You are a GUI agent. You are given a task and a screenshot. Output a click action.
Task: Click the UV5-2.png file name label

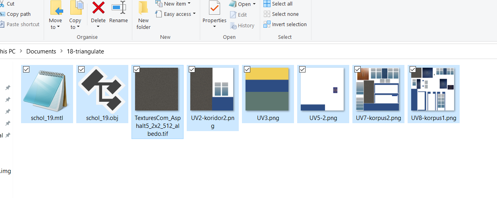[323, 118]
